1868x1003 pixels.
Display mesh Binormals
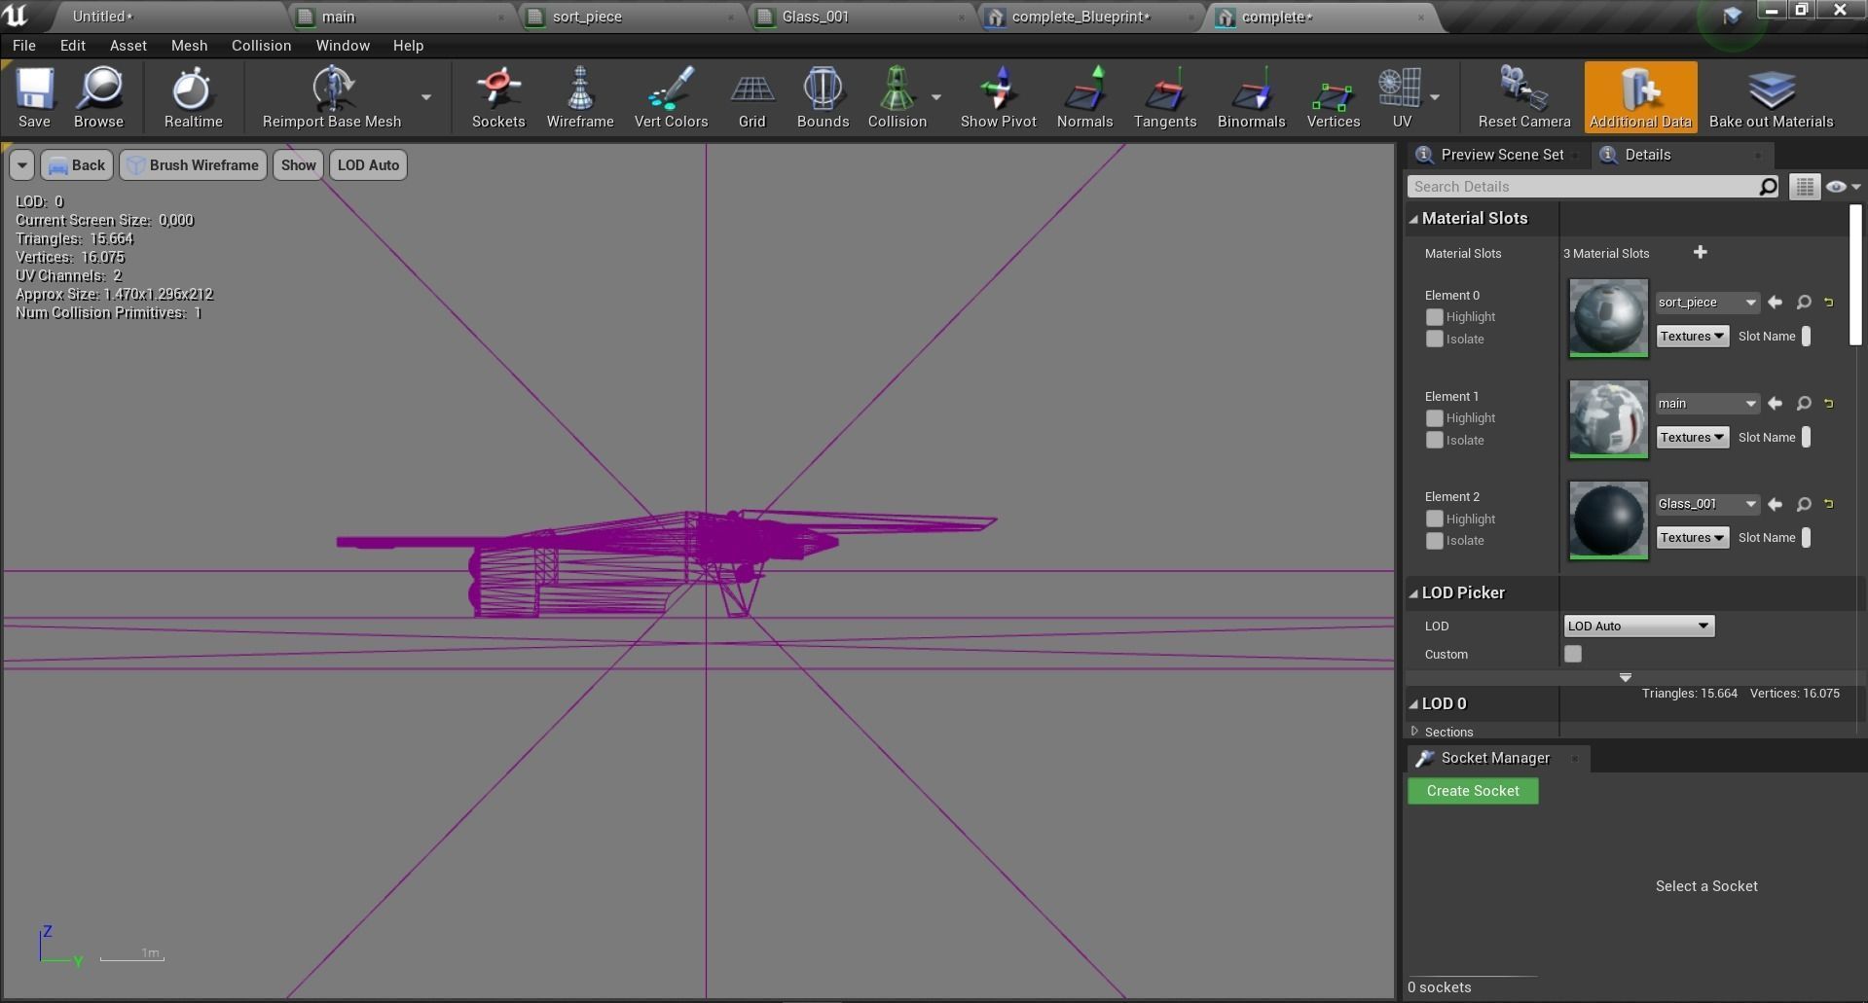pyautogui.click(x=1251, y=97)
